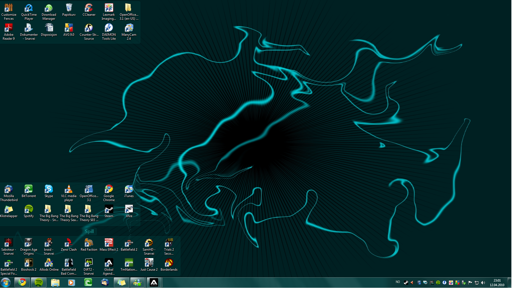Launch the SamHD - Snarvei shortcut
This screenshot has width=513, height=288.
pyautogui.click(x=149, y=247)
